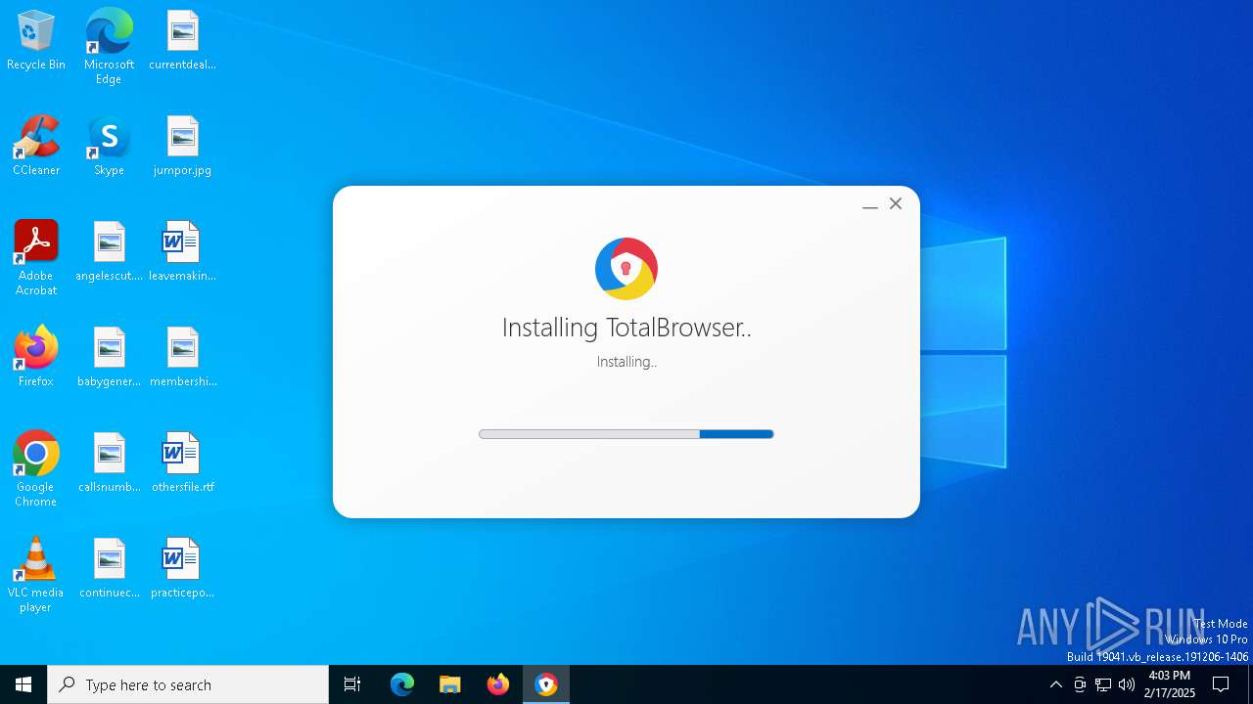Click the installation progress bar
Viewport: 1253px width, 704px height.
[x=626, y=434]
